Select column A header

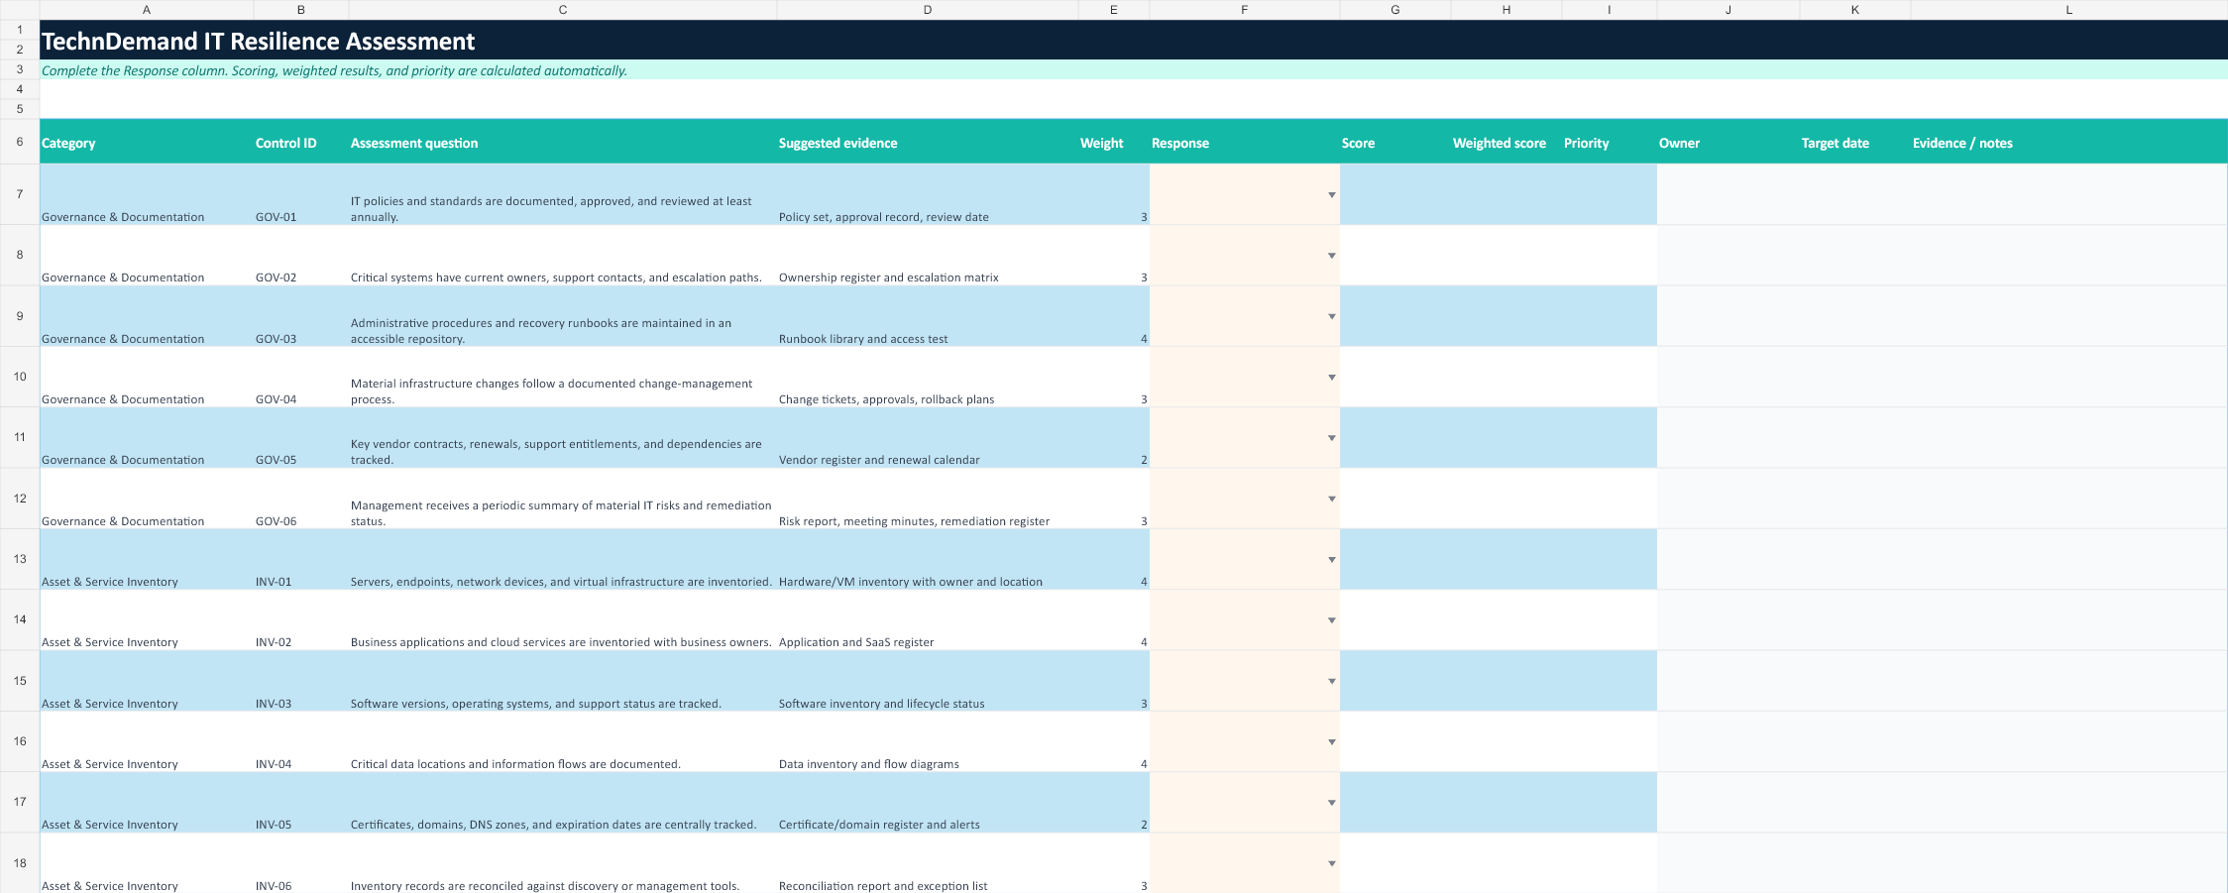(x=147, y=10)
